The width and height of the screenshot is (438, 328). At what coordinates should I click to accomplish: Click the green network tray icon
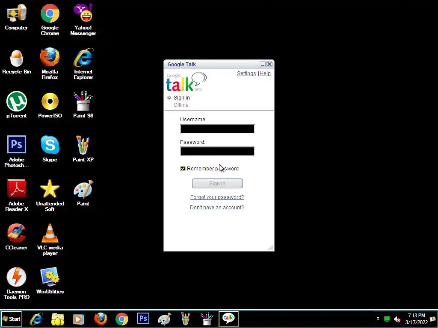[387, 319]
